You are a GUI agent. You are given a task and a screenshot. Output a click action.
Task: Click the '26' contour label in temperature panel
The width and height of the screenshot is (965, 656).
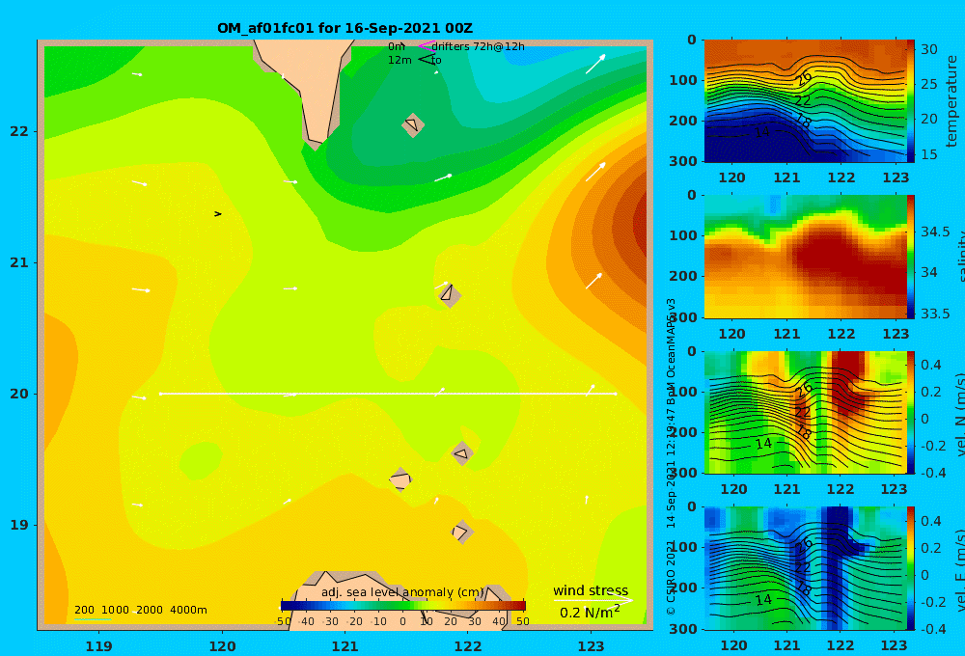point(803,78)
